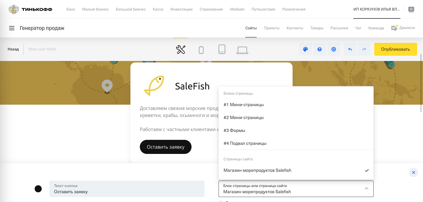Open the help question mark button
423x202 pixels.
320,49
